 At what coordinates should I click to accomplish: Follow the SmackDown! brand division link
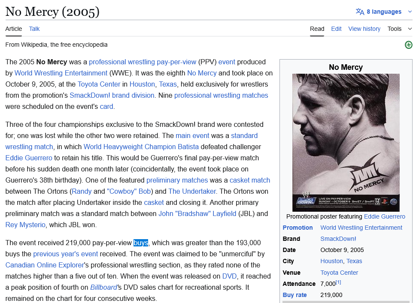112,95
